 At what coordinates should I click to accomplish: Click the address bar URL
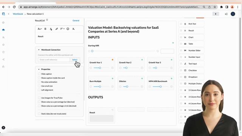point(111,7)
